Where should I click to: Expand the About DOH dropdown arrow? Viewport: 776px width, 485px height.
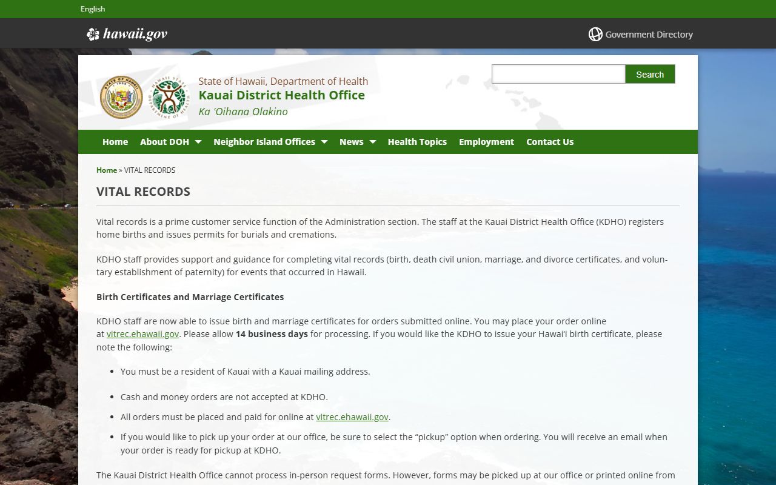[x=198, y=142]
